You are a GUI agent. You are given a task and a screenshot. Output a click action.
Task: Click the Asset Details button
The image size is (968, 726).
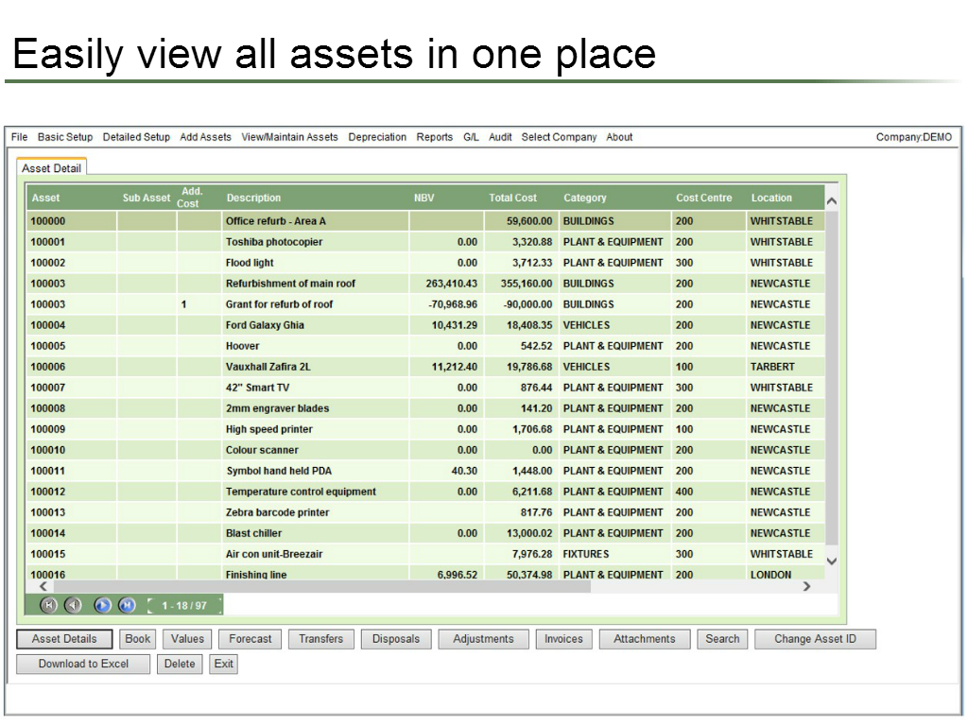63,638
